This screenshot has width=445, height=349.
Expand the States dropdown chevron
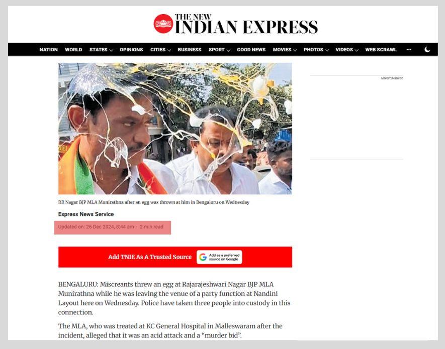point(111,50)
